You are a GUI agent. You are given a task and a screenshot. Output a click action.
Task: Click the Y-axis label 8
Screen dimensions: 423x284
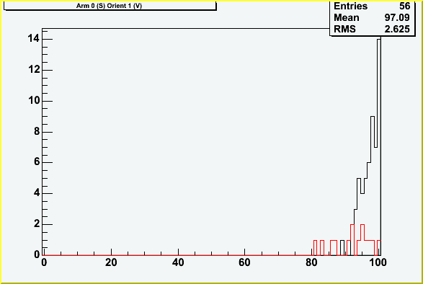tap(37, 131)
